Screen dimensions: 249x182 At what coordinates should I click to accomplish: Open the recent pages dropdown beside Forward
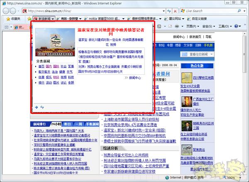click(18, 11)
